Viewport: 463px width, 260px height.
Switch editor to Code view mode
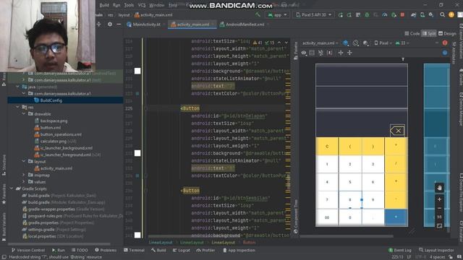tap(412, 34)
